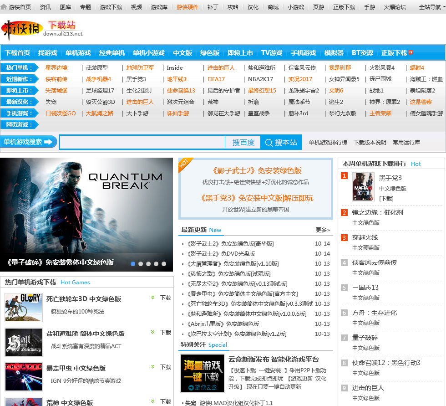Open Salt and Sanctuary game thumbnail
Image resolution: width=446 pixels, height=406 pixels.
point(24,342)
